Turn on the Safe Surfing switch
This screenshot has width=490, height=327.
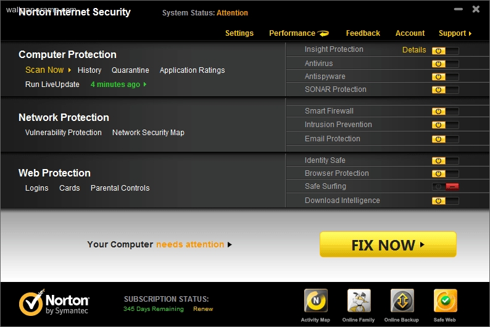tap(446, 186)
